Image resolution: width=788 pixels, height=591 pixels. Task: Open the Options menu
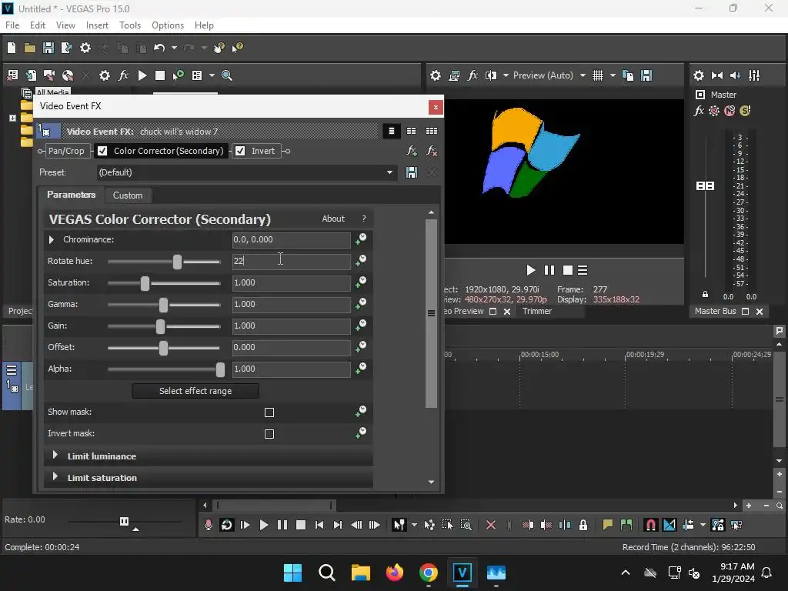(x=167, y=25)
